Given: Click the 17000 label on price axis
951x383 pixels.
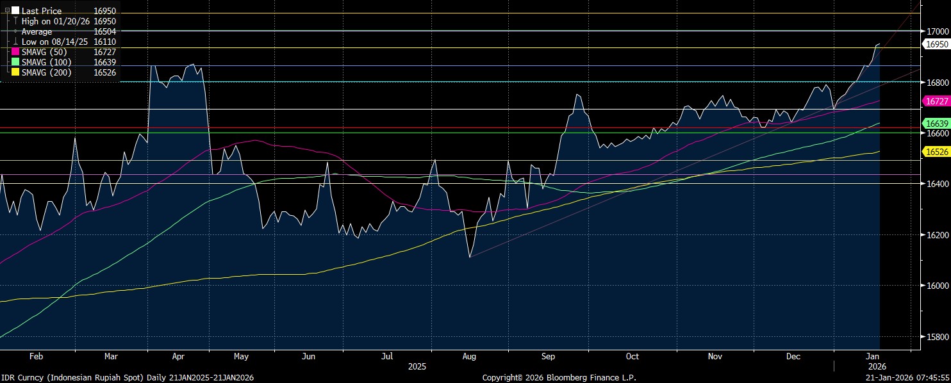Looking at the screenshot, I should click(x=935, y=31).
